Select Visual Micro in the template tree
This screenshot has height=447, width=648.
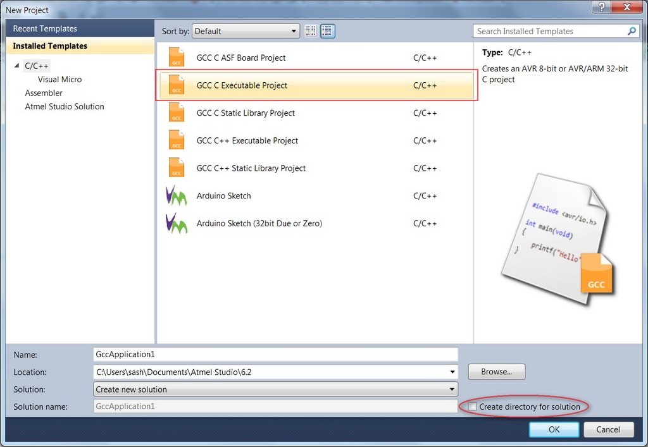59,80
